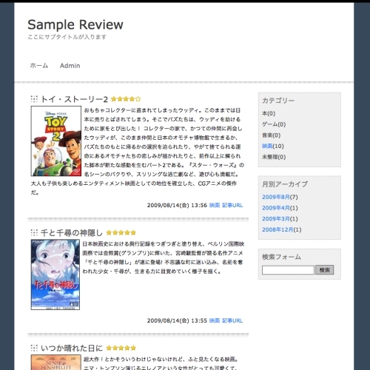Click the grid icon beside いつか晴れた日に
Image resolution: width=370 pixels, height=370 pixels.
click(34, 348)
